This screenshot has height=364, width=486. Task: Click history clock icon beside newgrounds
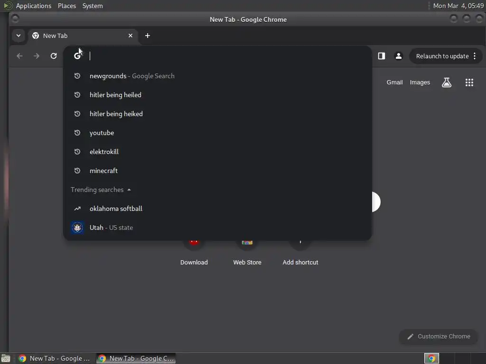point(77,76)
